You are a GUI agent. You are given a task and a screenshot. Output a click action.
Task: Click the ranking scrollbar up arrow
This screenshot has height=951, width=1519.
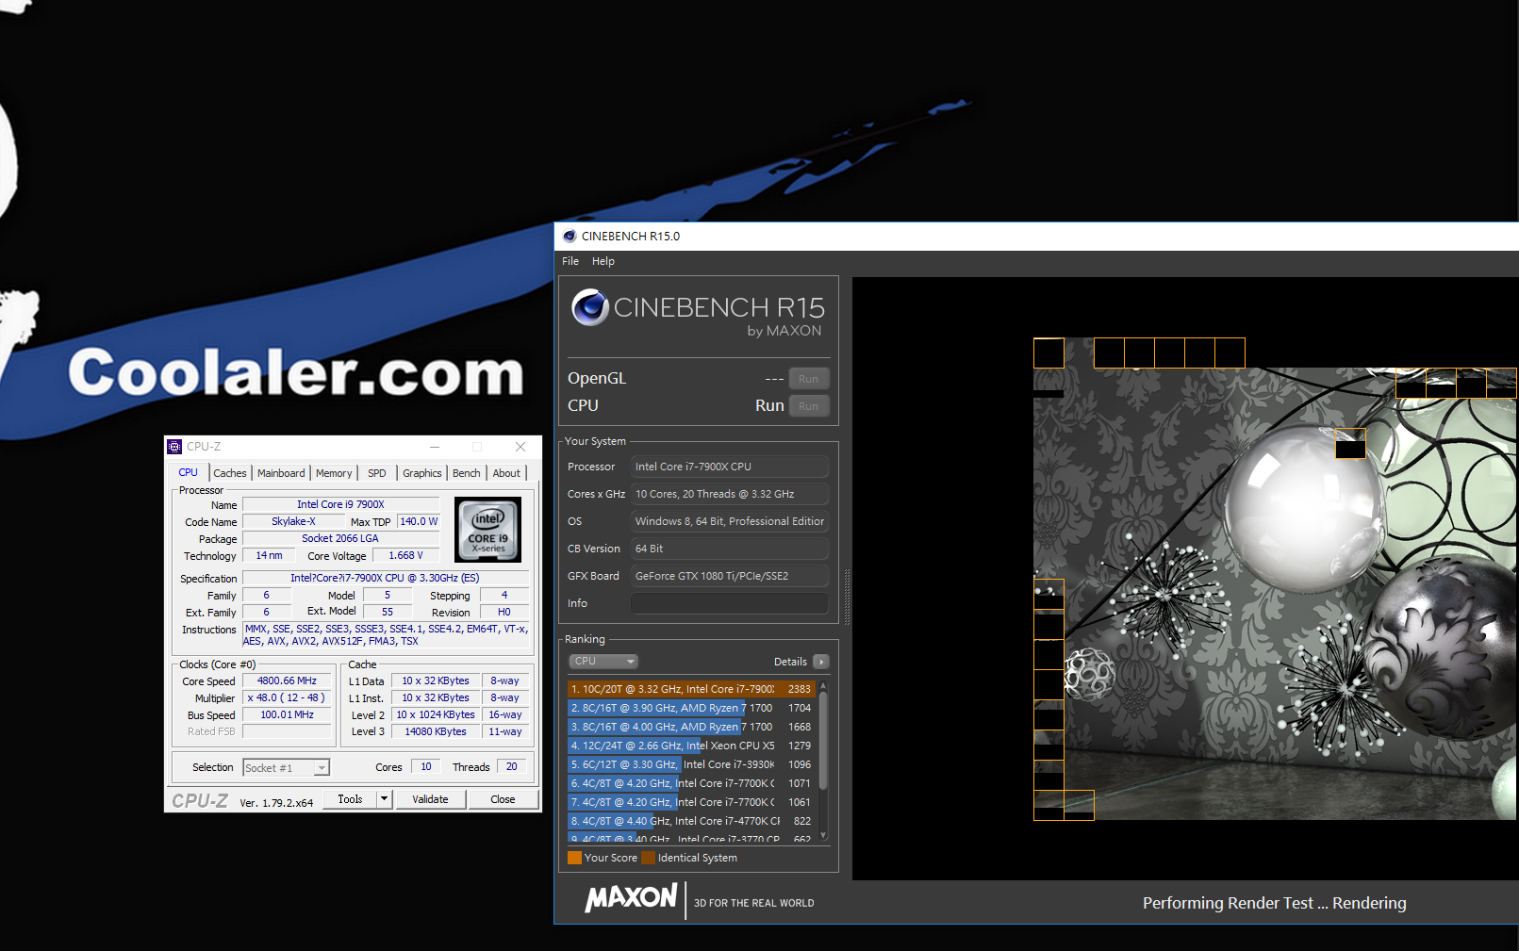823,686
